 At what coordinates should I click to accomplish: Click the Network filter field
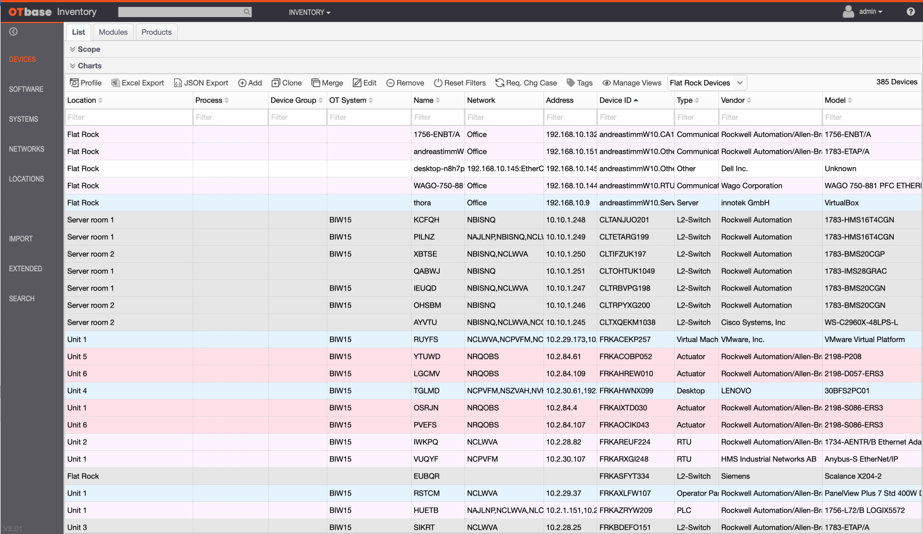point(504,117)
